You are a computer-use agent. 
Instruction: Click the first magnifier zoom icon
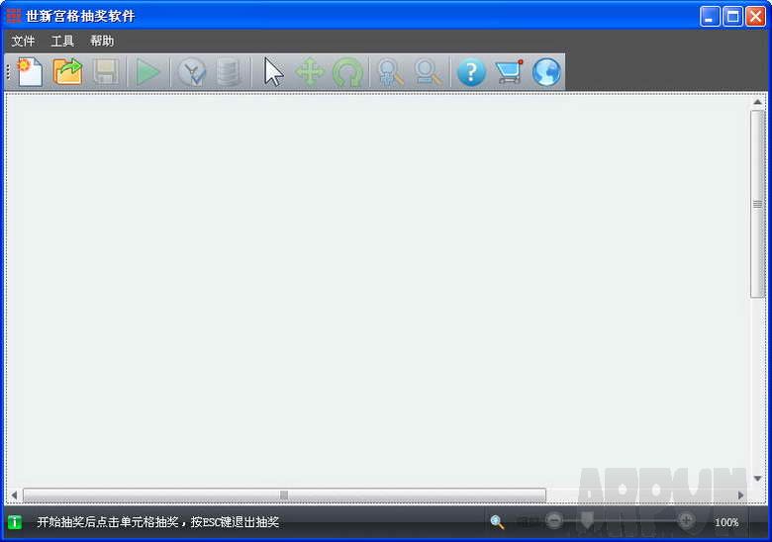[x=390, y=72]
